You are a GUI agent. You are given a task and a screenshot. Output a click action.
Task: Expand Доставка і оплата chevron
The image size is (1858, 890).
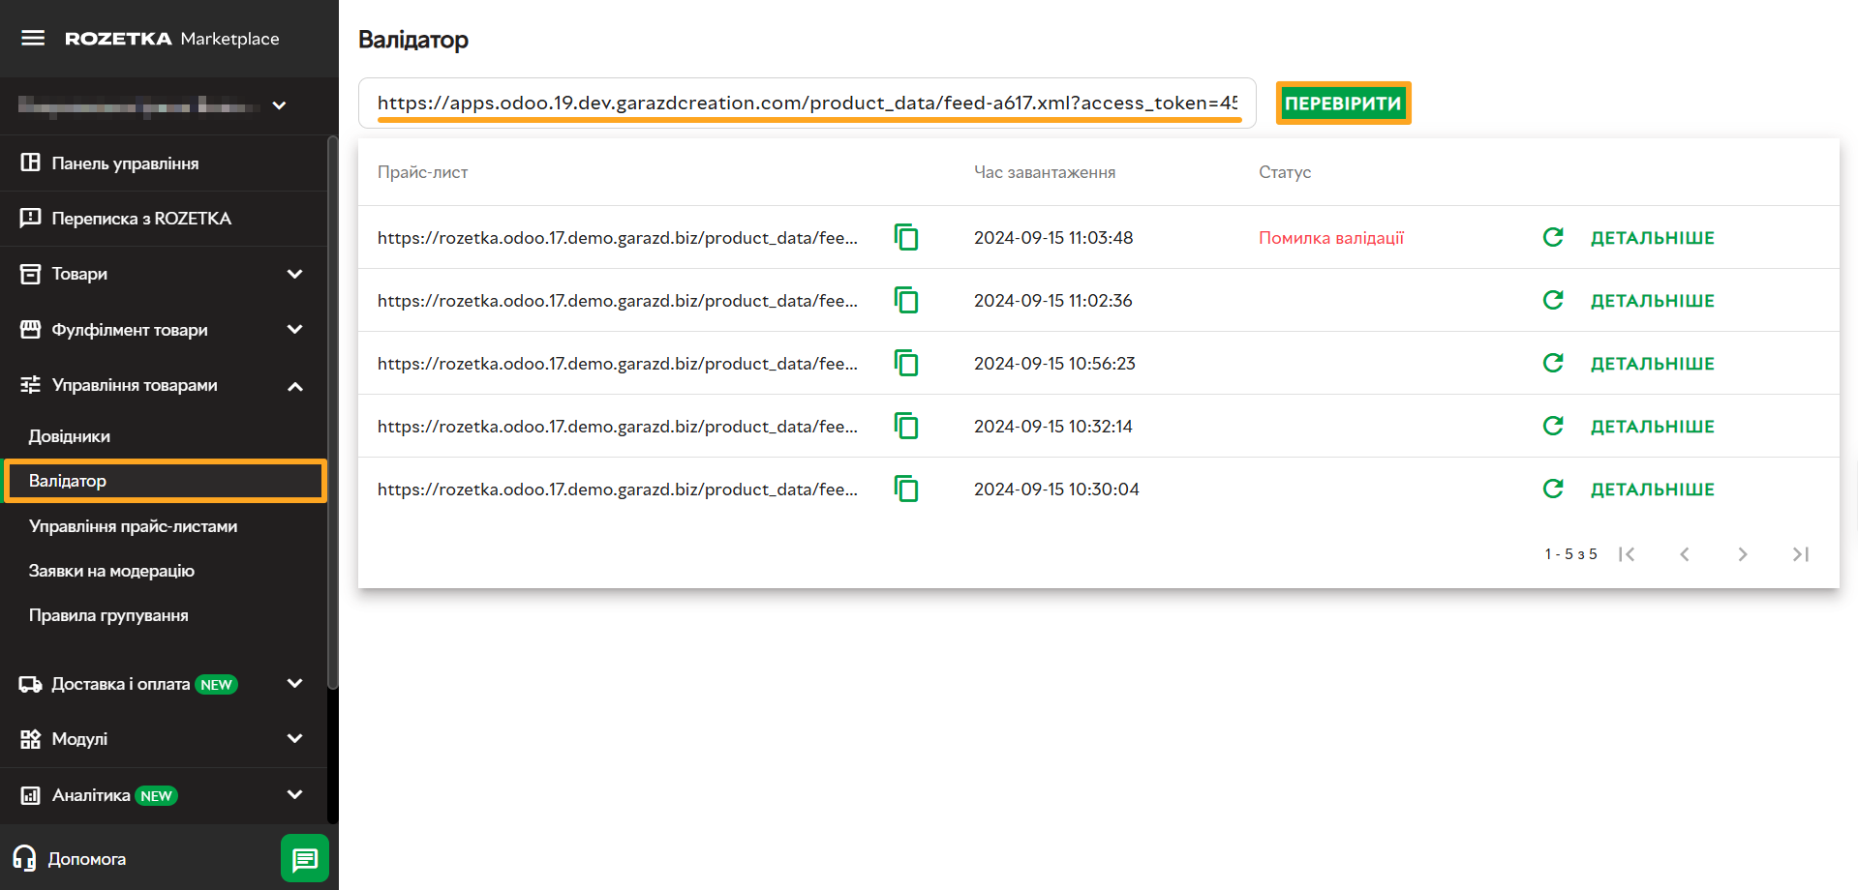295,684
